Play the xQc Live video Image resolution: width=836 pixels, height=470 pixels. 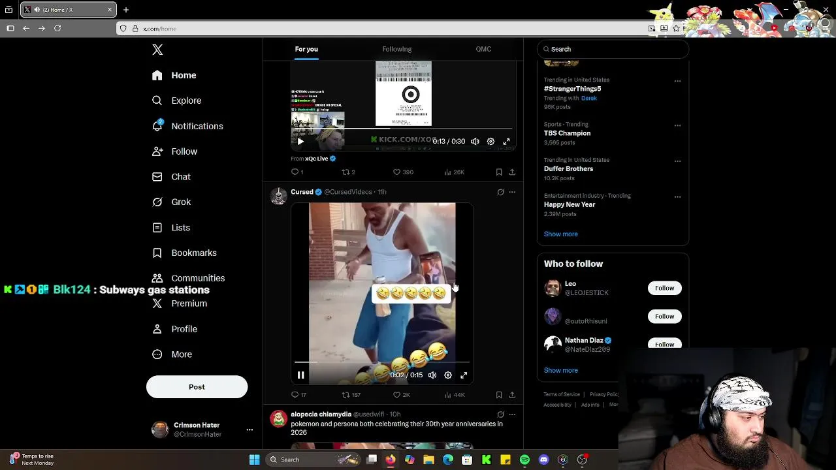(300, 142)
